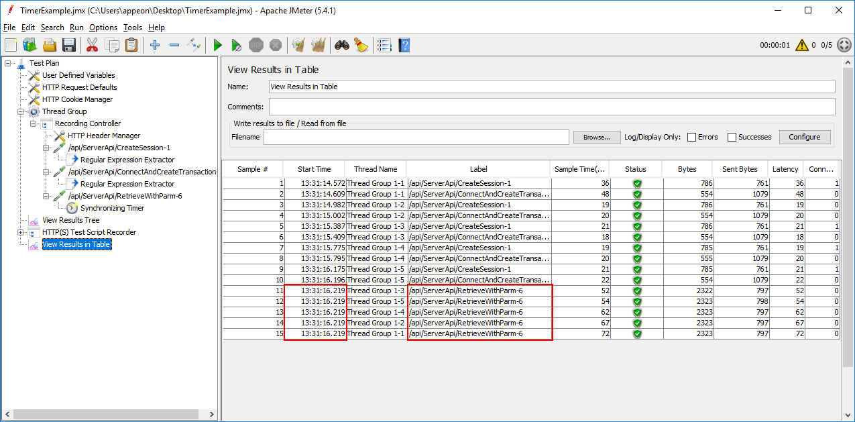
Task: Enable the Successes checkbox
Action: pos(732,137)
